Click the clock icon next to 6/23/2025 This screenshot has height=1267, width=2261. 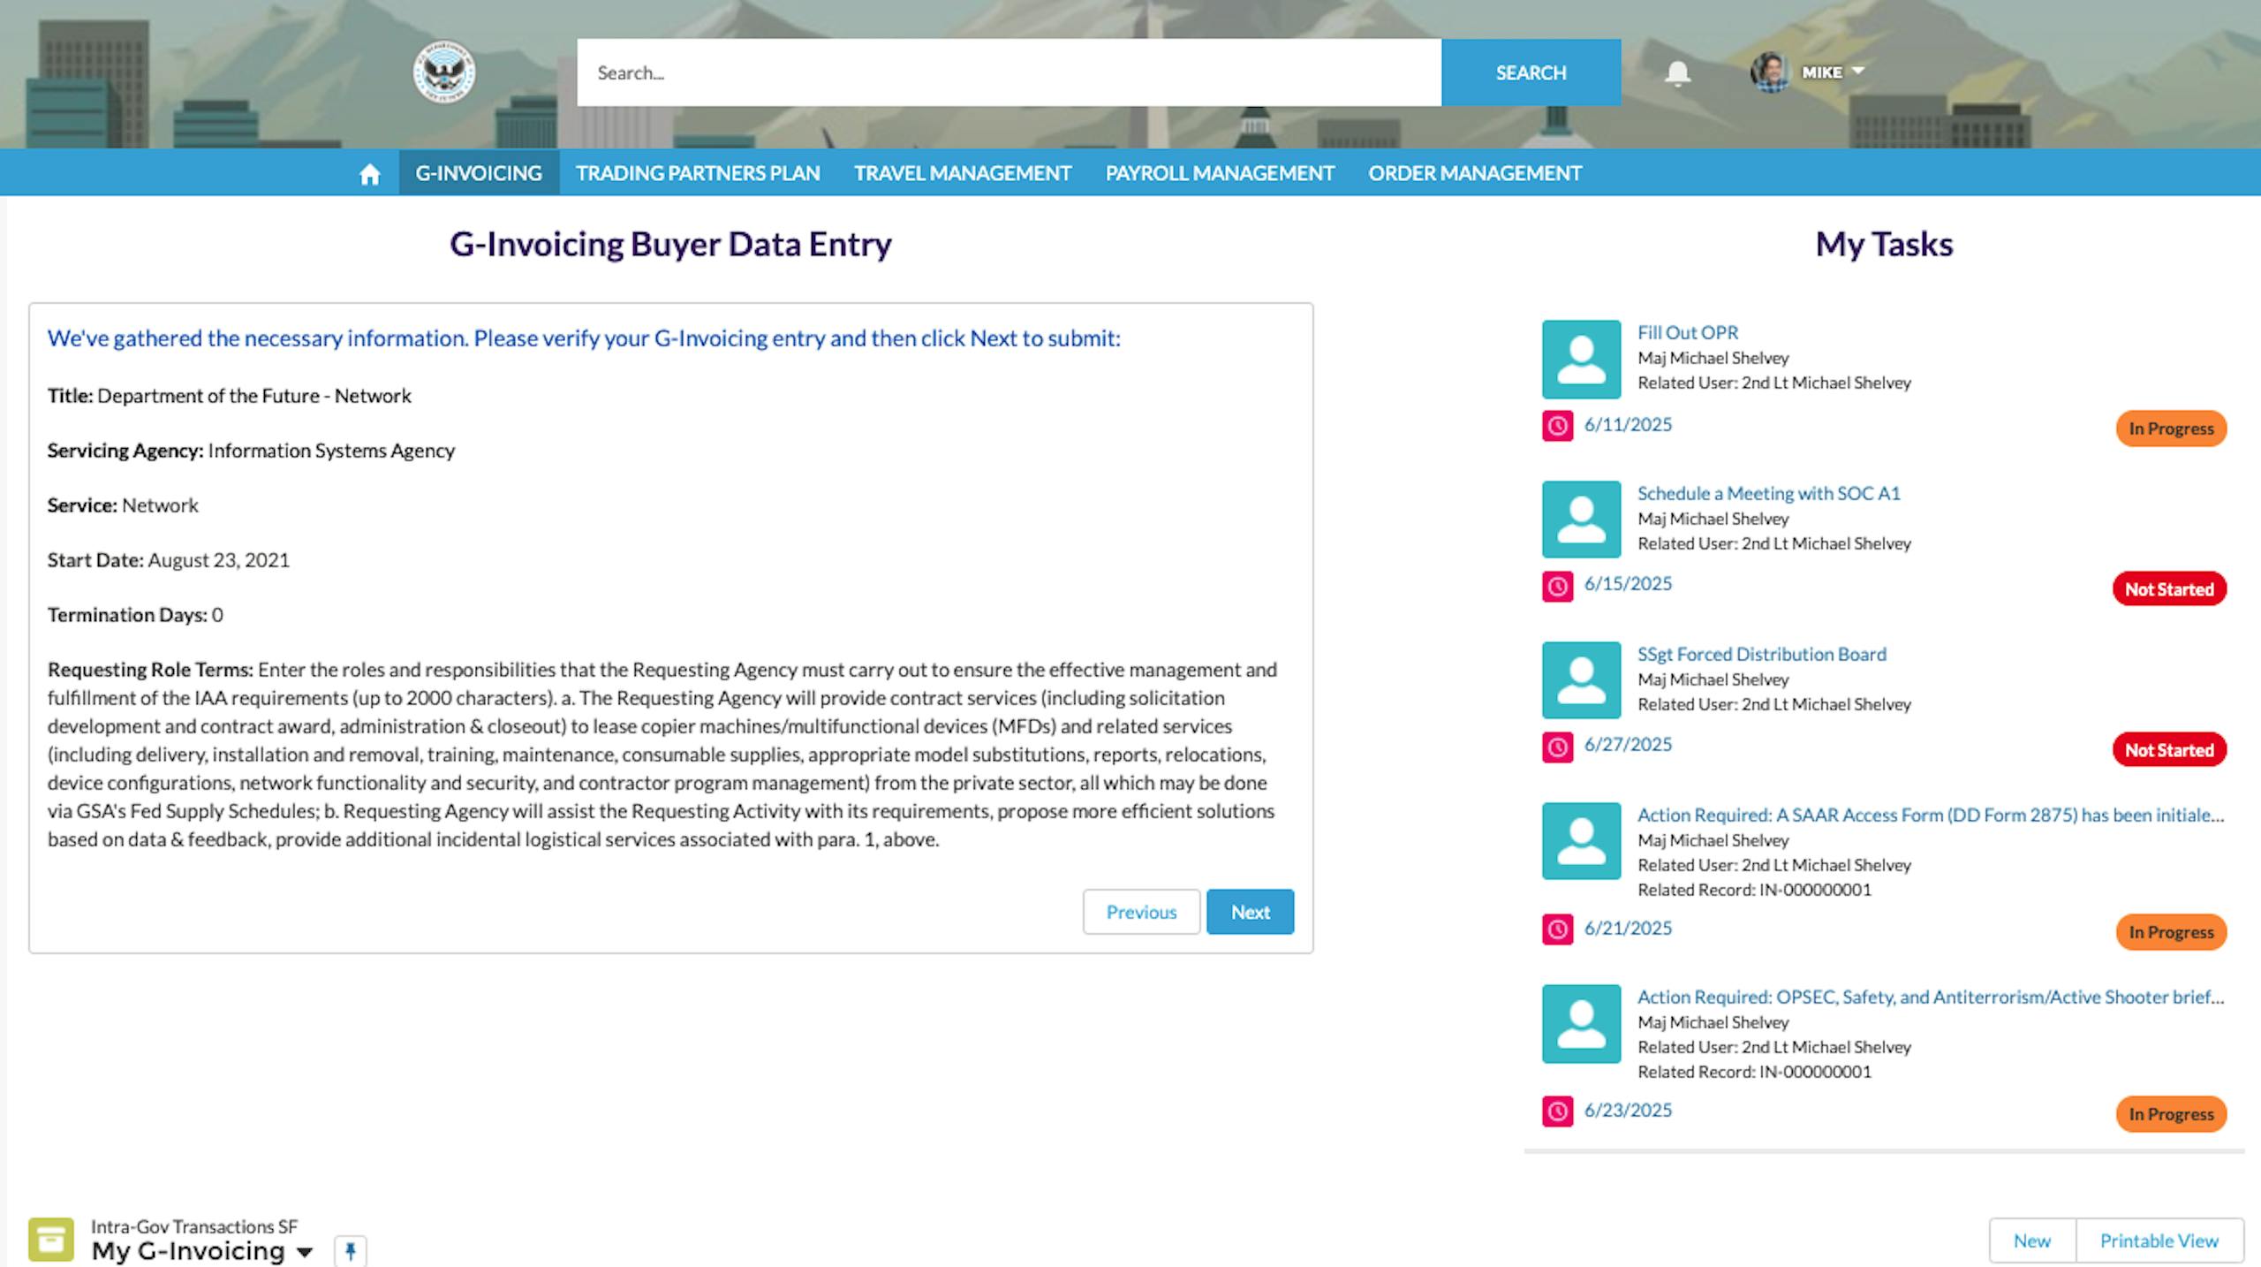(x=1557, y=1111)
